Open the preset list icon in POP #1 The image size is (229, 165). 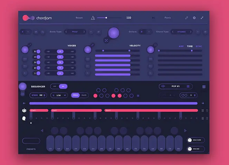coord(188,87)
